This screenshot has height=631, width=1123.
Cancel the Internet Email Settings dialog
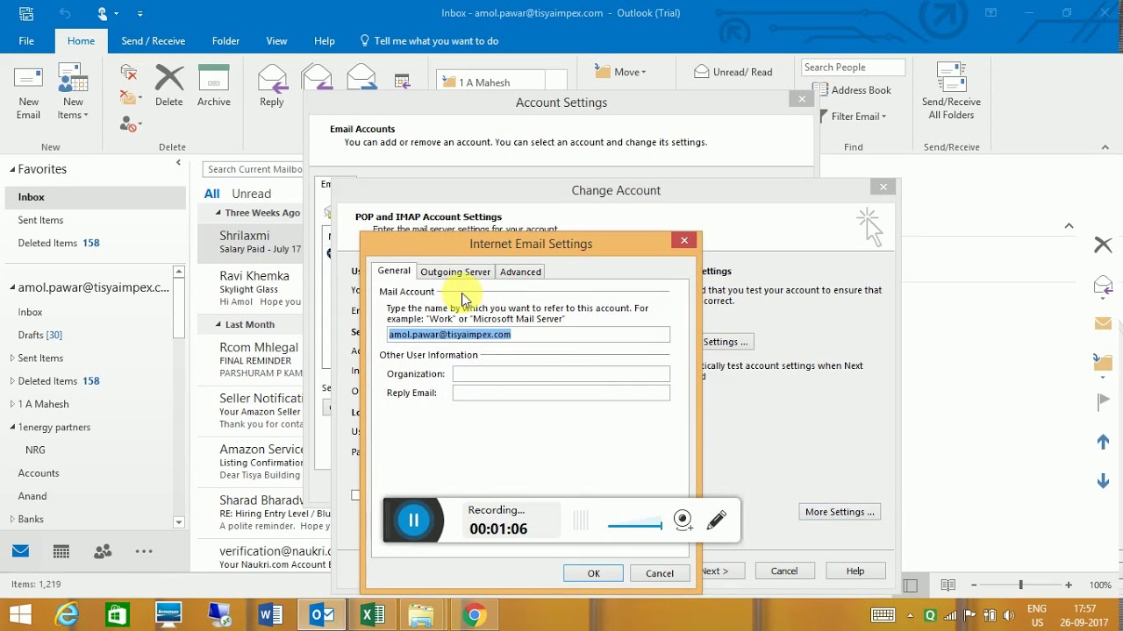click(x=660, y=573)
